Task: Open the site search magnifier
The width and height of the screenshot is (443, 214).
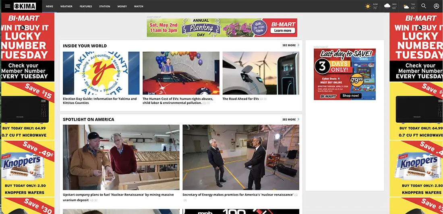Action: pos(424,6)
